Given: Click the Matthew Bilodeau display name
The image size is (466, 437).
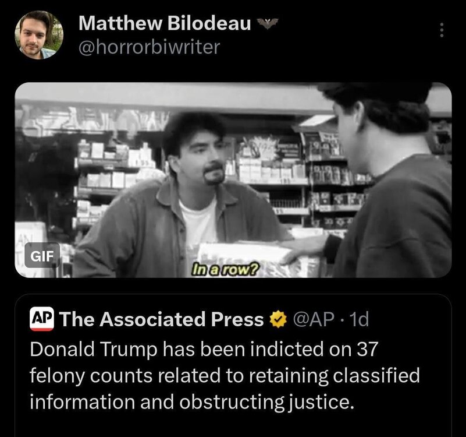Looking at the screenshot, I should tap(165, 23).
